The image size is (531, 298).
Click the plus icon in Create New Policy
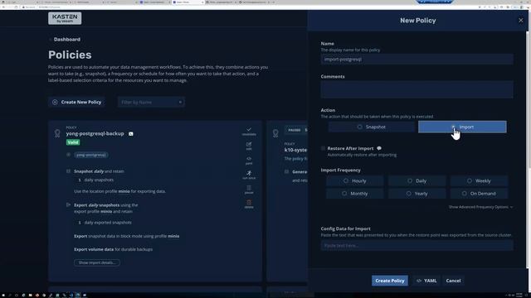pos(55,102)
